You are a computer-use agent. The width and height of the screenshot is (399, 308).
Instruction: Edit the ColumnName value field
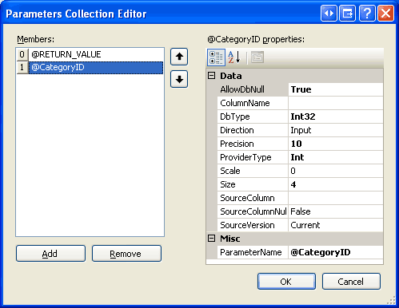[x=336, y=103]
